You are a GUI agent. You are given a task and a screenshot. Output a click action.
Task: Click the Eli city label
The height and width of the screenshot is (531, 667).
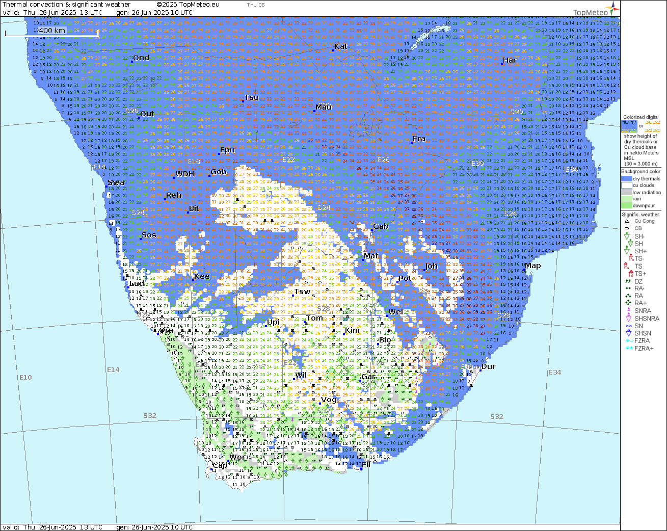366,464
